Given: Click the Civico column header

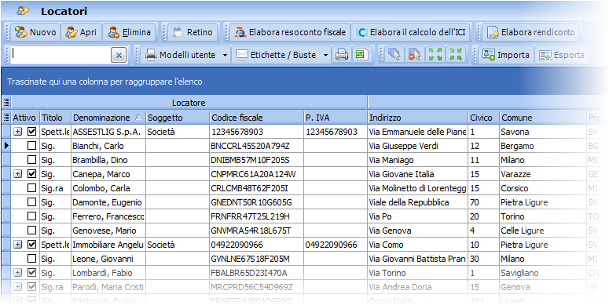Looking at the screenshot, I should (x=483, y=118).
